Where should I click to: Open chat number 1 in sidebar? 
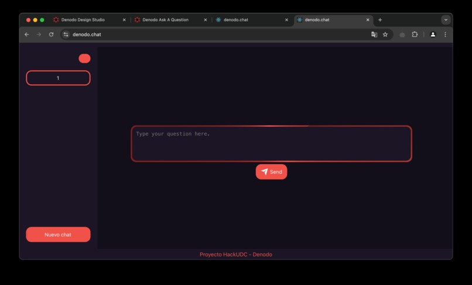click(x=58, y=78)
